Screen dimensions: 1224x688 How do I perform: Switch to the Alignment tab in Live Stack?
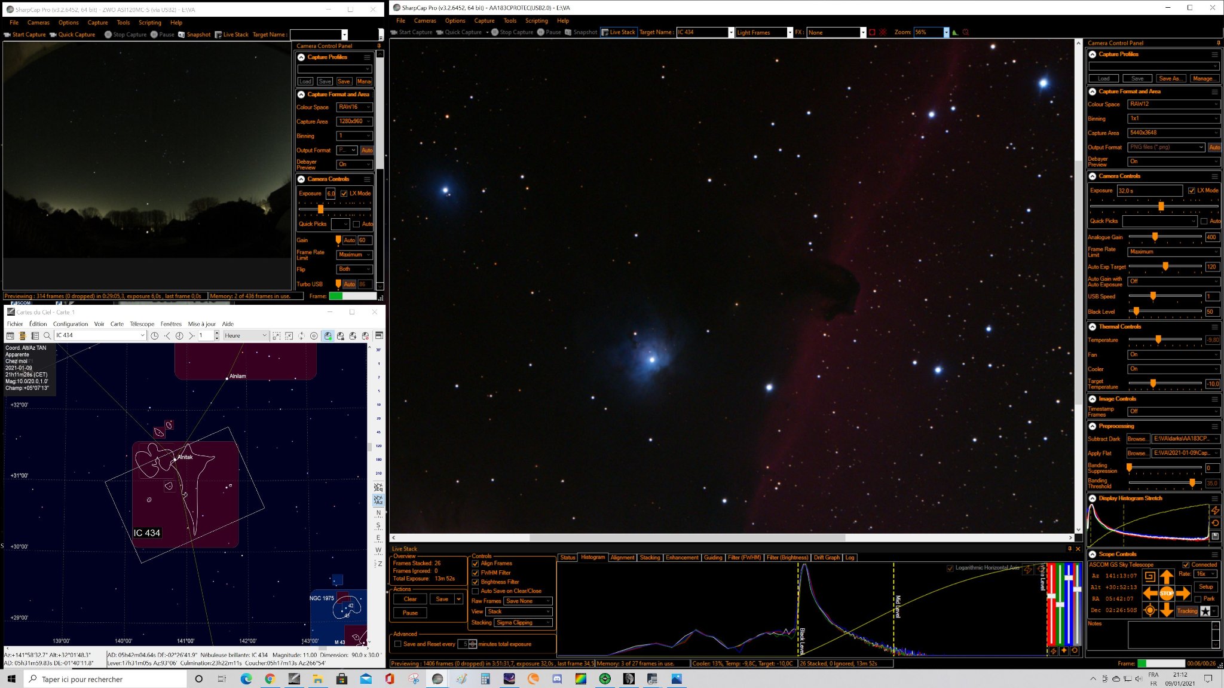point(622,558)
